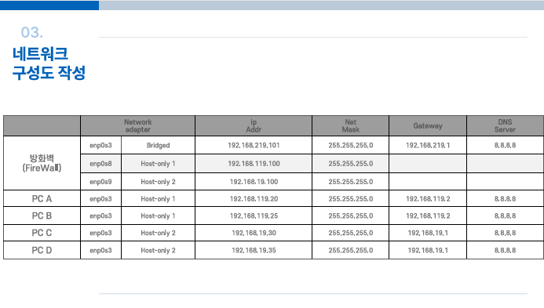The width and height of the screenshot is (544, 308).
Task: Select the "PC D" row label
Action: pos(42,250)
